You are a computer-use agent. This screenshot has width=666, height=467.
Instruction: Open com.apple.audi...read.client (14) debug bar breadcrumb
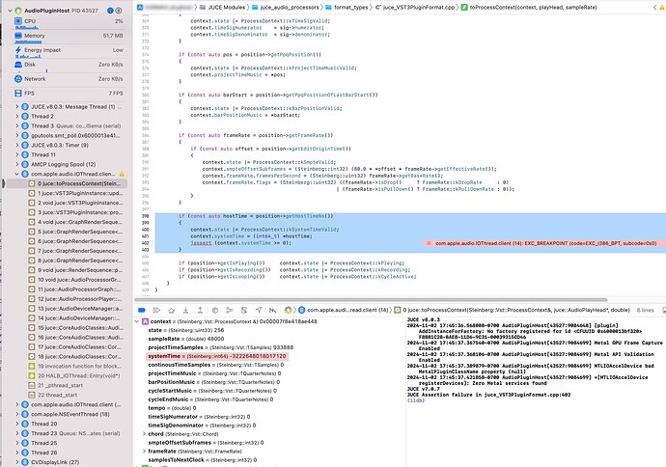(x=344, y=310)
